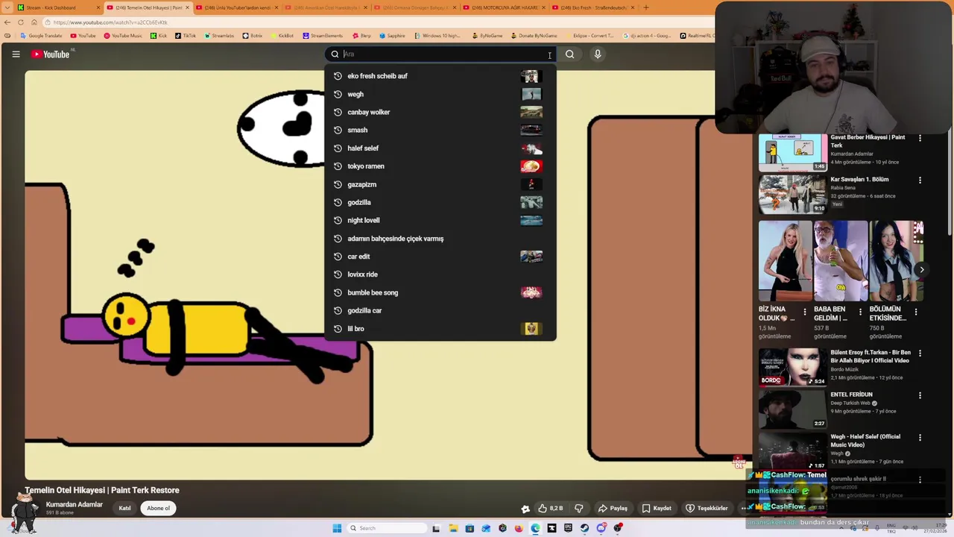Choose 'lil bro' from search history
The image size is (954, 537).
click(440, 329)
